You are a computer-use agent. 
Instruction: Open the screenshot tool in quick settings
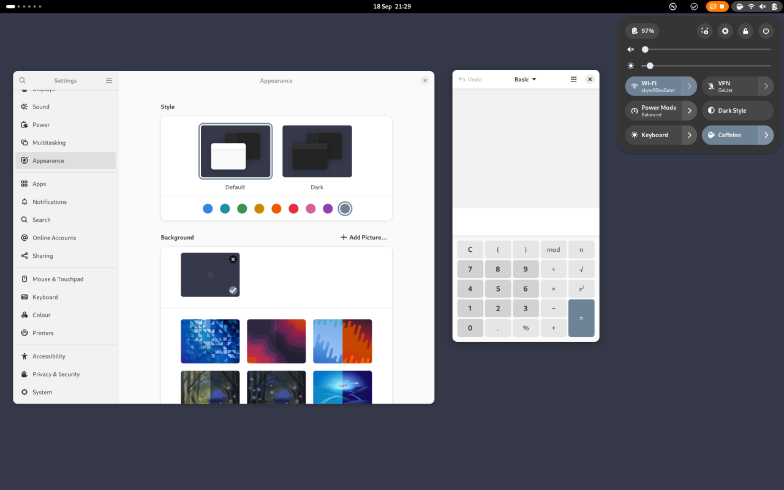pyautogui.click(x=704, y=31)
